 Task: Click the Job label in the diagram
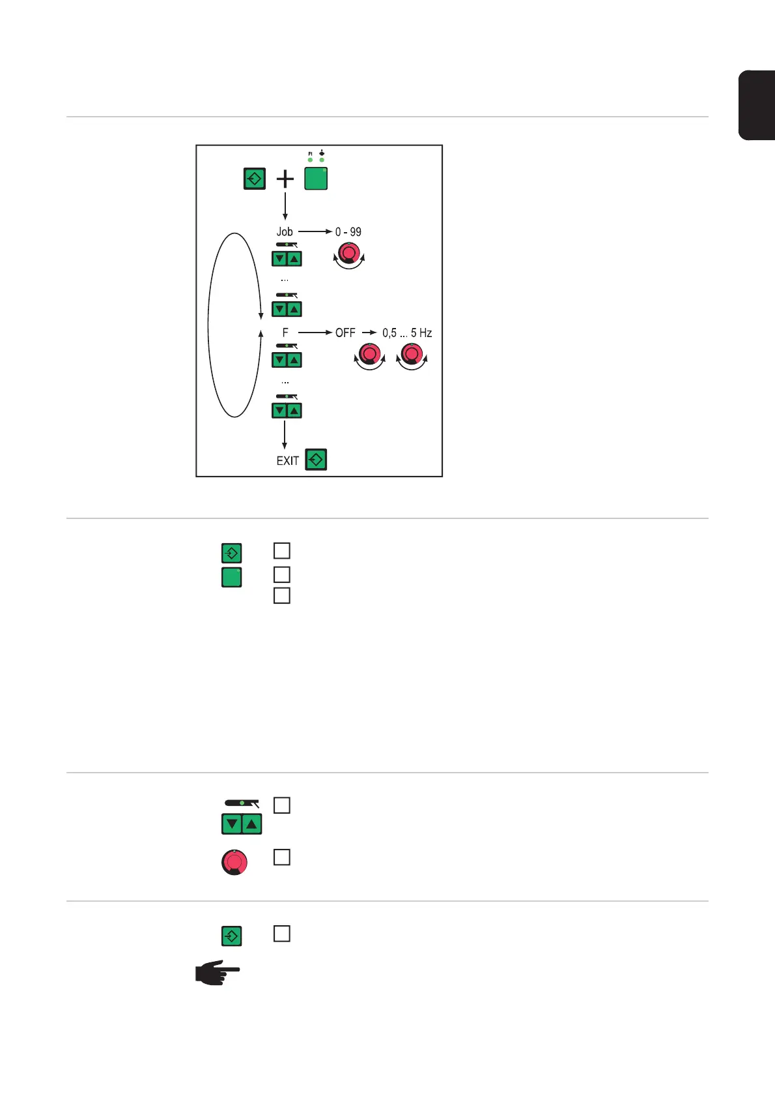(x=285, y=231)
